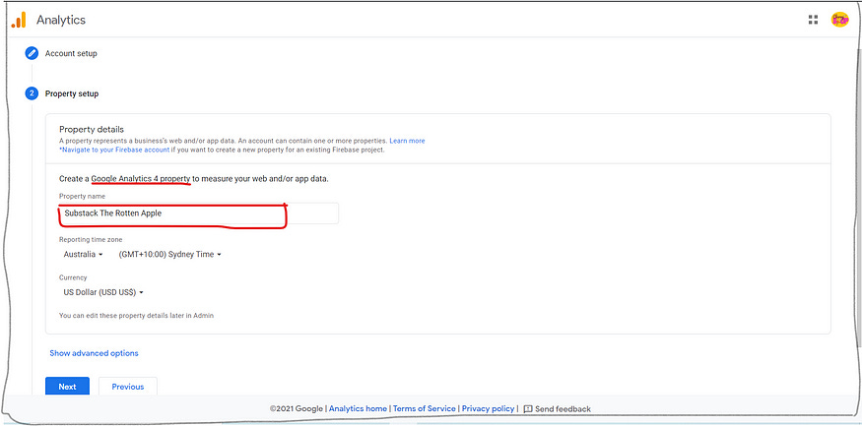Open the account profile avatar

(839, 20)
